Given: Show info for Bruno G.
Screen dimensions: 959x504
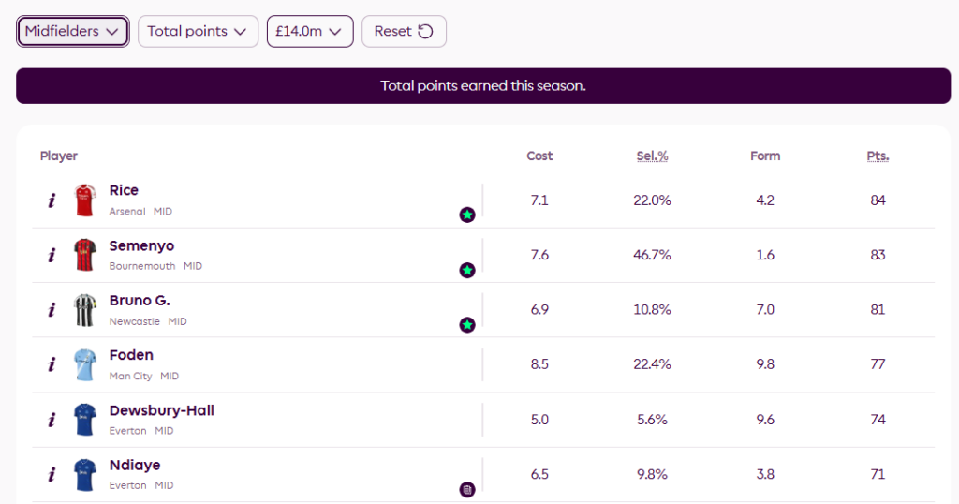Looking at the screenshot, I should click(x=52, y=310).
